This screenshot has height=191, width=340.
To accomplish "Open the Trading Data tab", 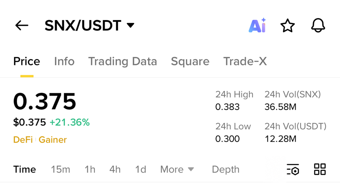I will point(122,61).
